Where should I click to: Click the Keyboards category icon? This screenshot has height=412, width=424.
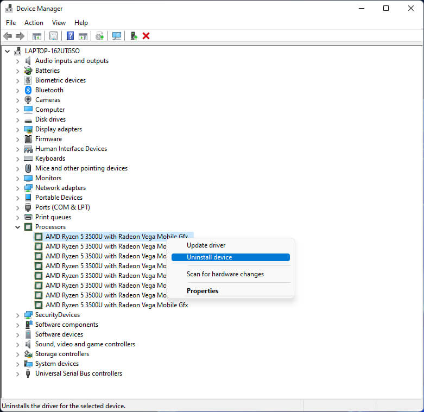click(28, 159)
